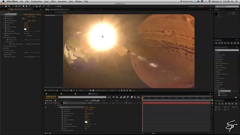Enable Frame Blending switch in timeline
The image size is (240, 135).
pos(124,97)
